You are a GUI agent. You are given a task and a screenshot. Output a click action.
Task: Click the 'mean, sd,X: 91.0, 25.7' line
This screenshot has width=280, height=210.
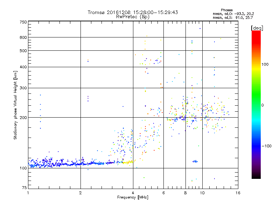[x=233, y=17]
